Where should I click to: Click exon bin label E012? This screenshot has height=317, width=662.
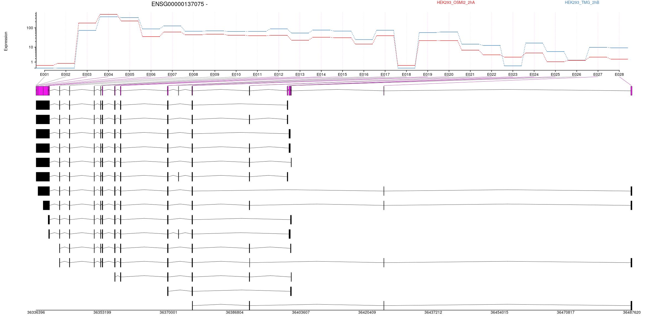pyautogui.click(x=279, y=74)
